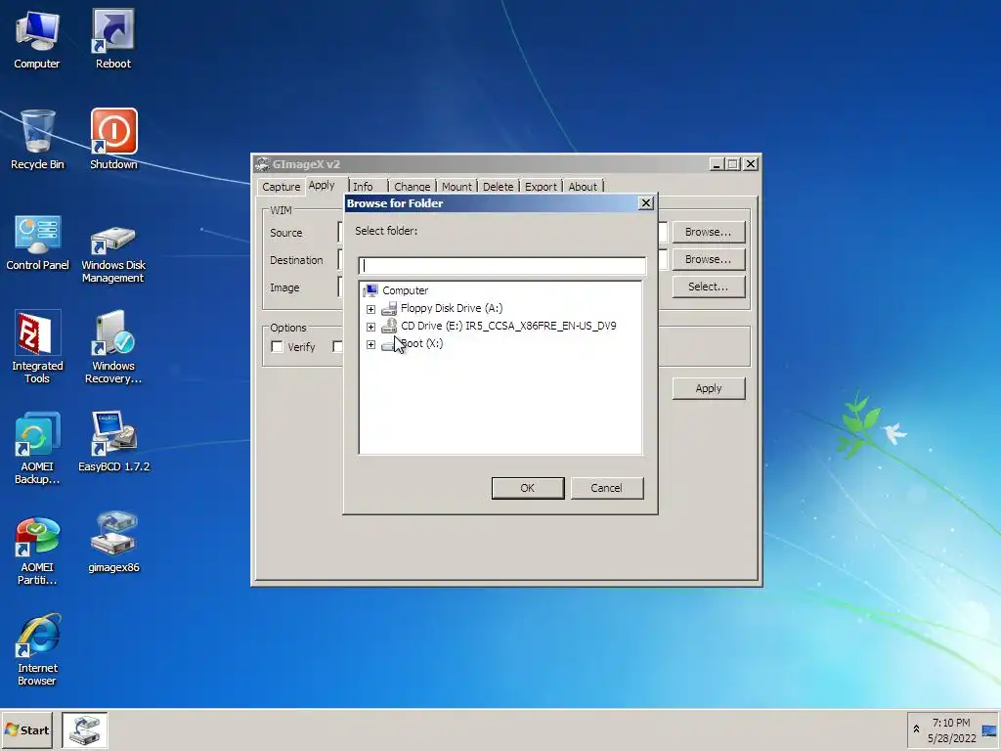Screen dimensions: 1001x751
Task: Select the CD Drive E icon
Action: (x=389, y=327)
